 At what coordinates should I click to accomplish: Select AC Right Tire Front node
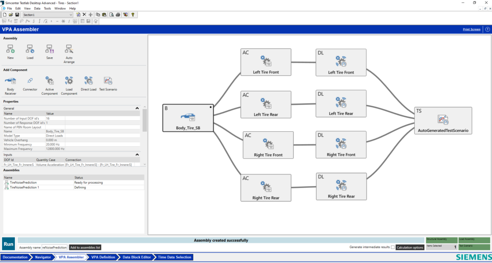click(268, 145)
